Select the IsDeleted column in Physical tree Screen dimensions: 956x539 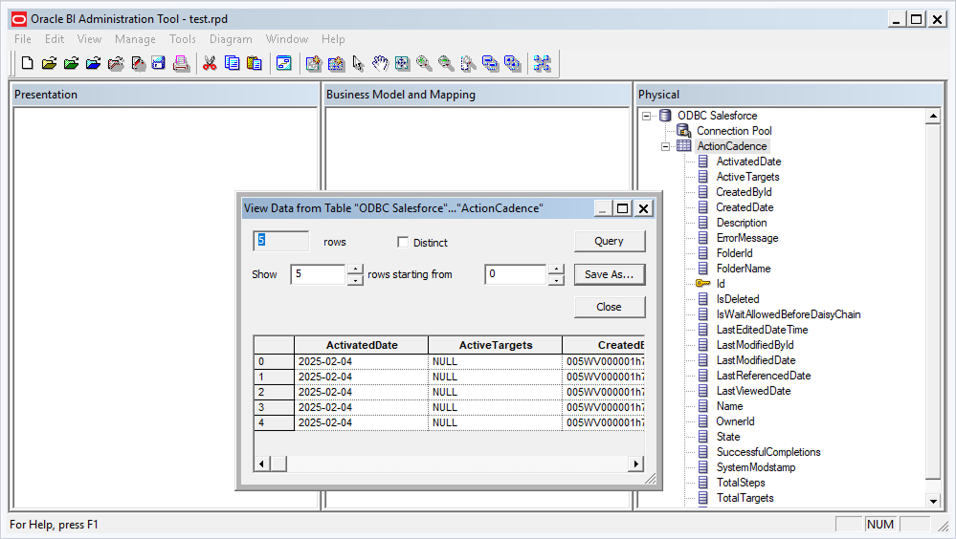pyautogui.click(x=738, y=299)
